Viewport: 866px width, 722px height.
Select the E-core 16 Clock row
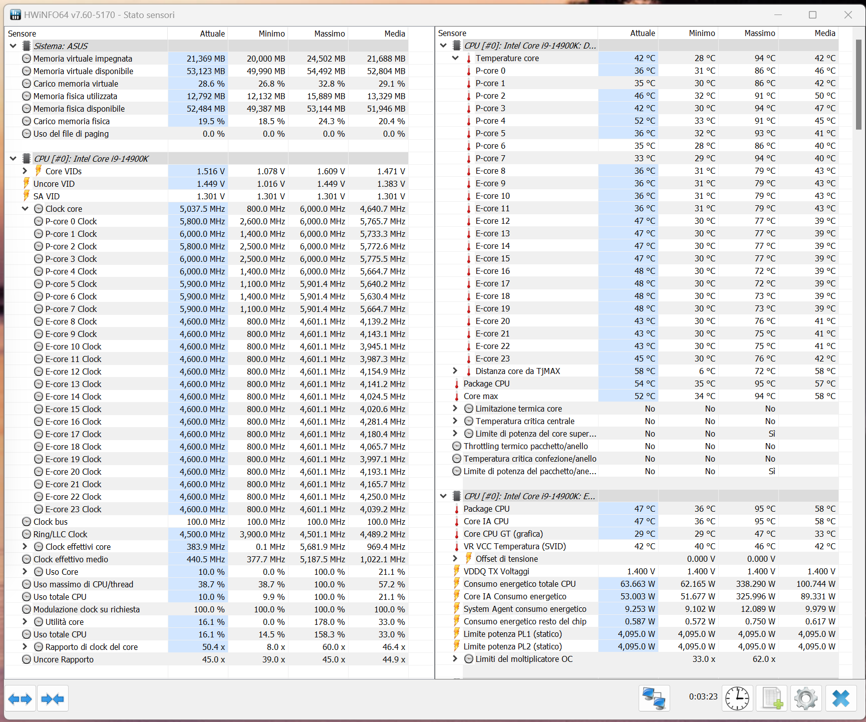pos(206,422)
